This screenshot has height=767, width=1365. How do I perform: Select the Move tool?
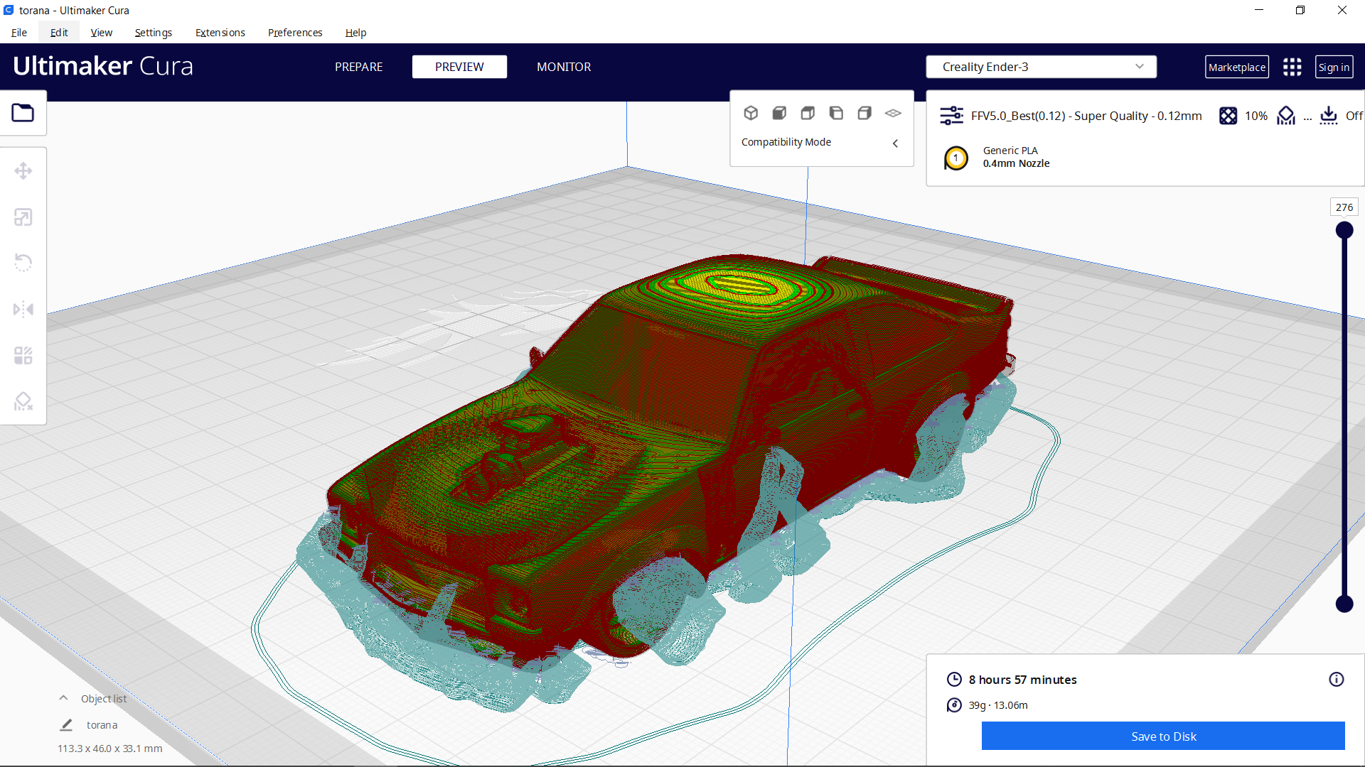(x=23, y=170)
